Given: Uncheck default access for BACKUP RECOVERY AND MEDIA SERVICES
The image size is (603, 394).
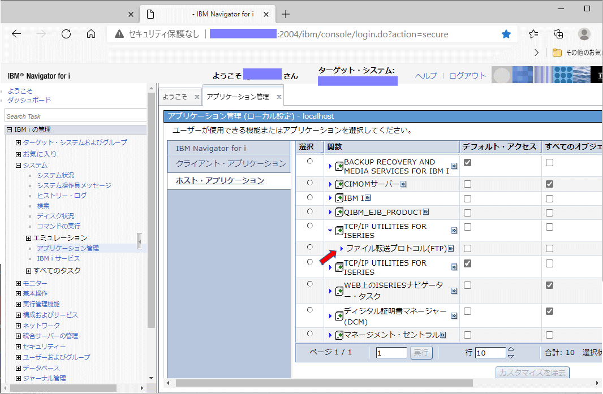Looking at the screenshot, I should tap(467, 163).
